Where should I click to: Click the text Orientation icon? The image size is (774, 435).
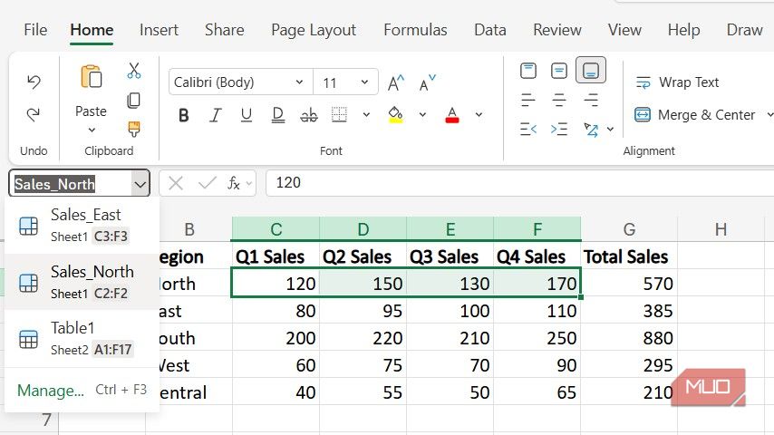tap(591, 130)
